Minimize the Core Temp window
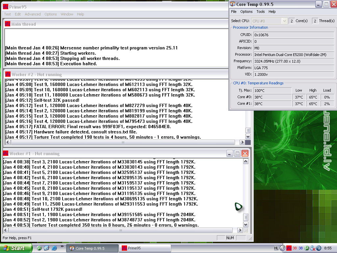The width and height of the screenshot is (337, 253). (318, 4)
